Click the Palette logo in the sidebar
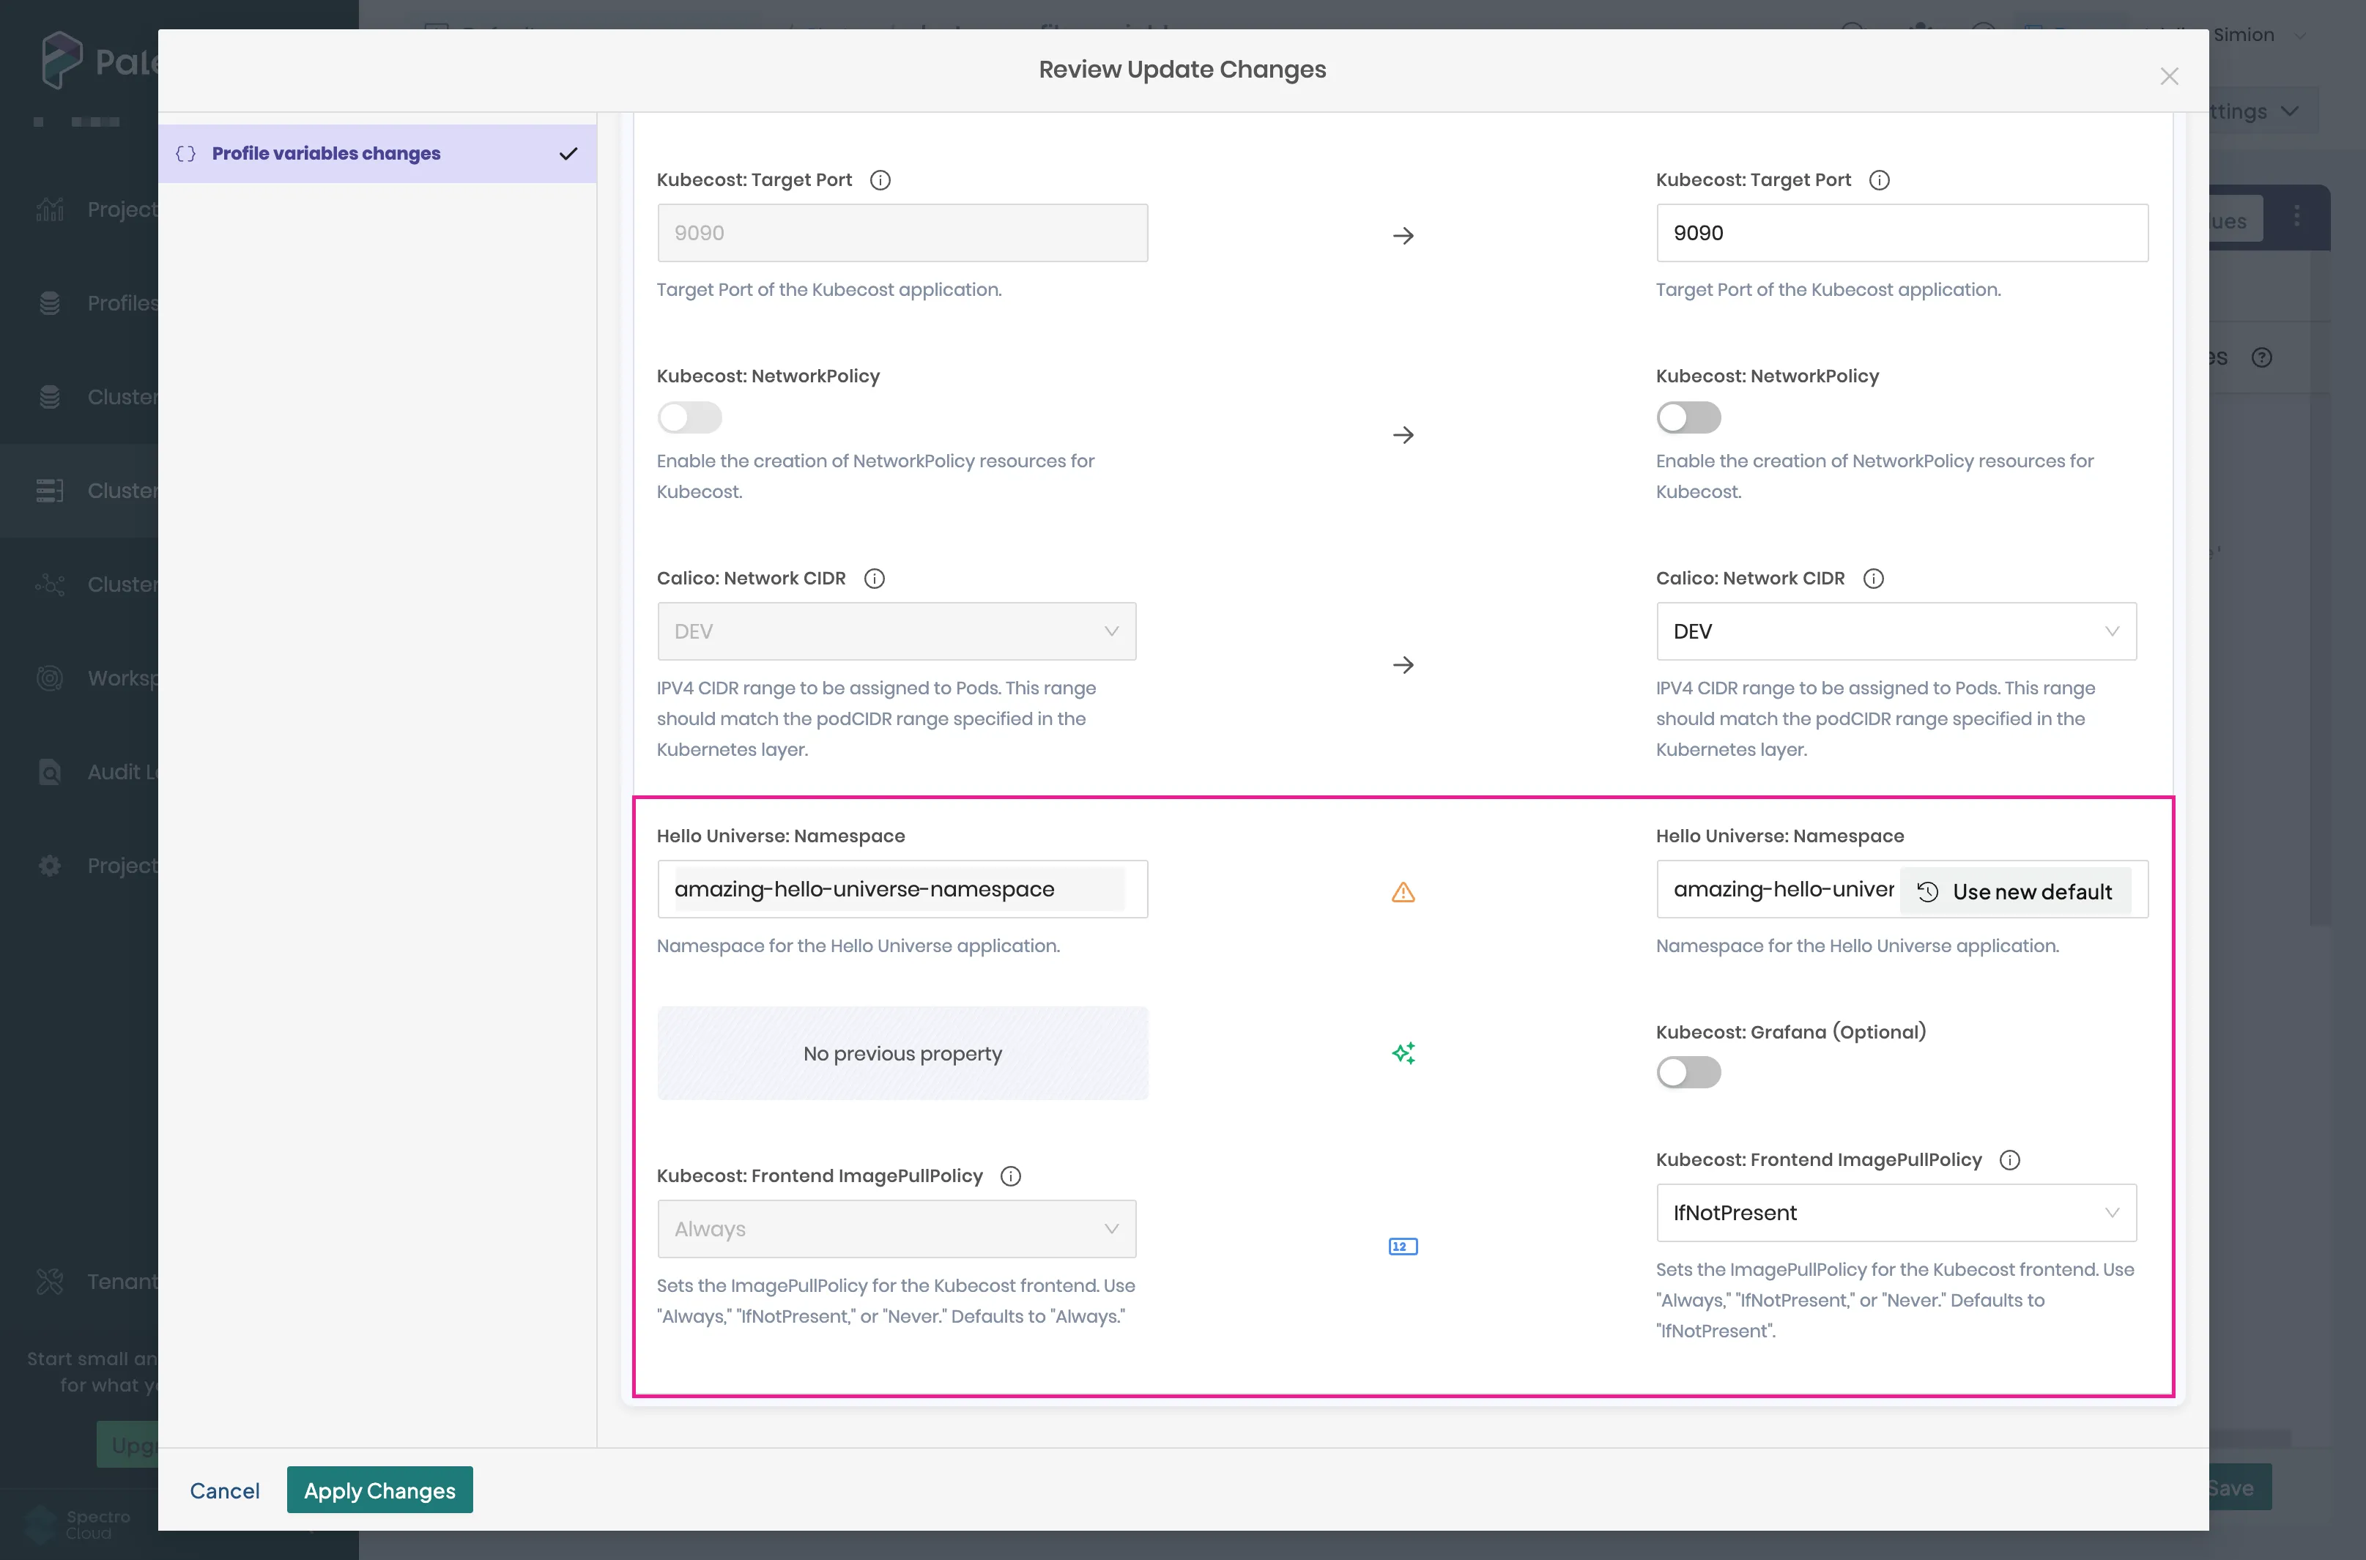The width and height of the screenshot is (2366, 1560). point(63,60)
